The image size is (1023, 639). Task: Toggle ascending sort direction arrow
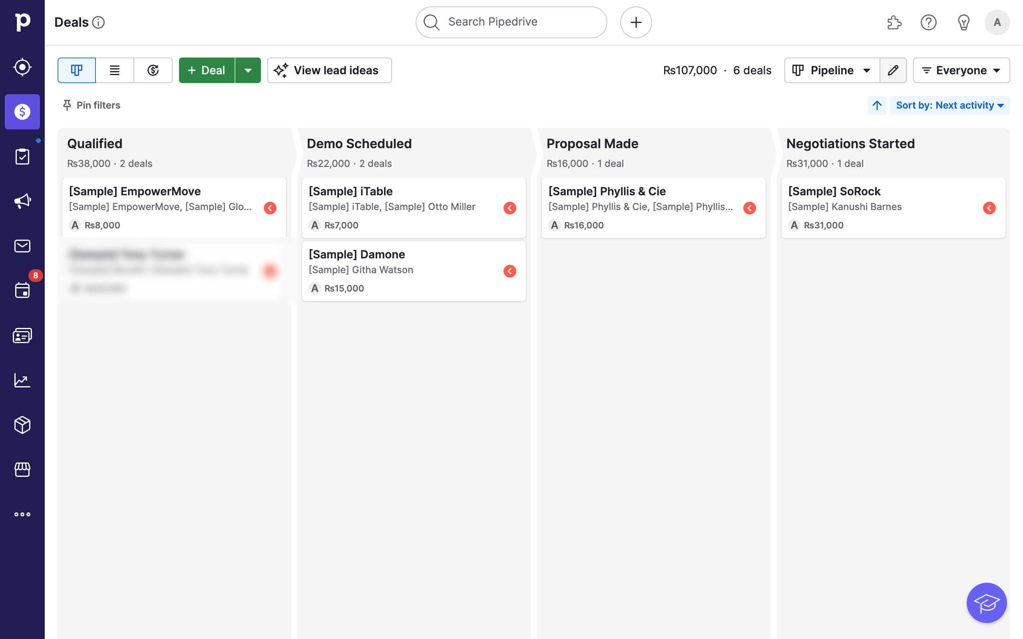tap(877, 105)
